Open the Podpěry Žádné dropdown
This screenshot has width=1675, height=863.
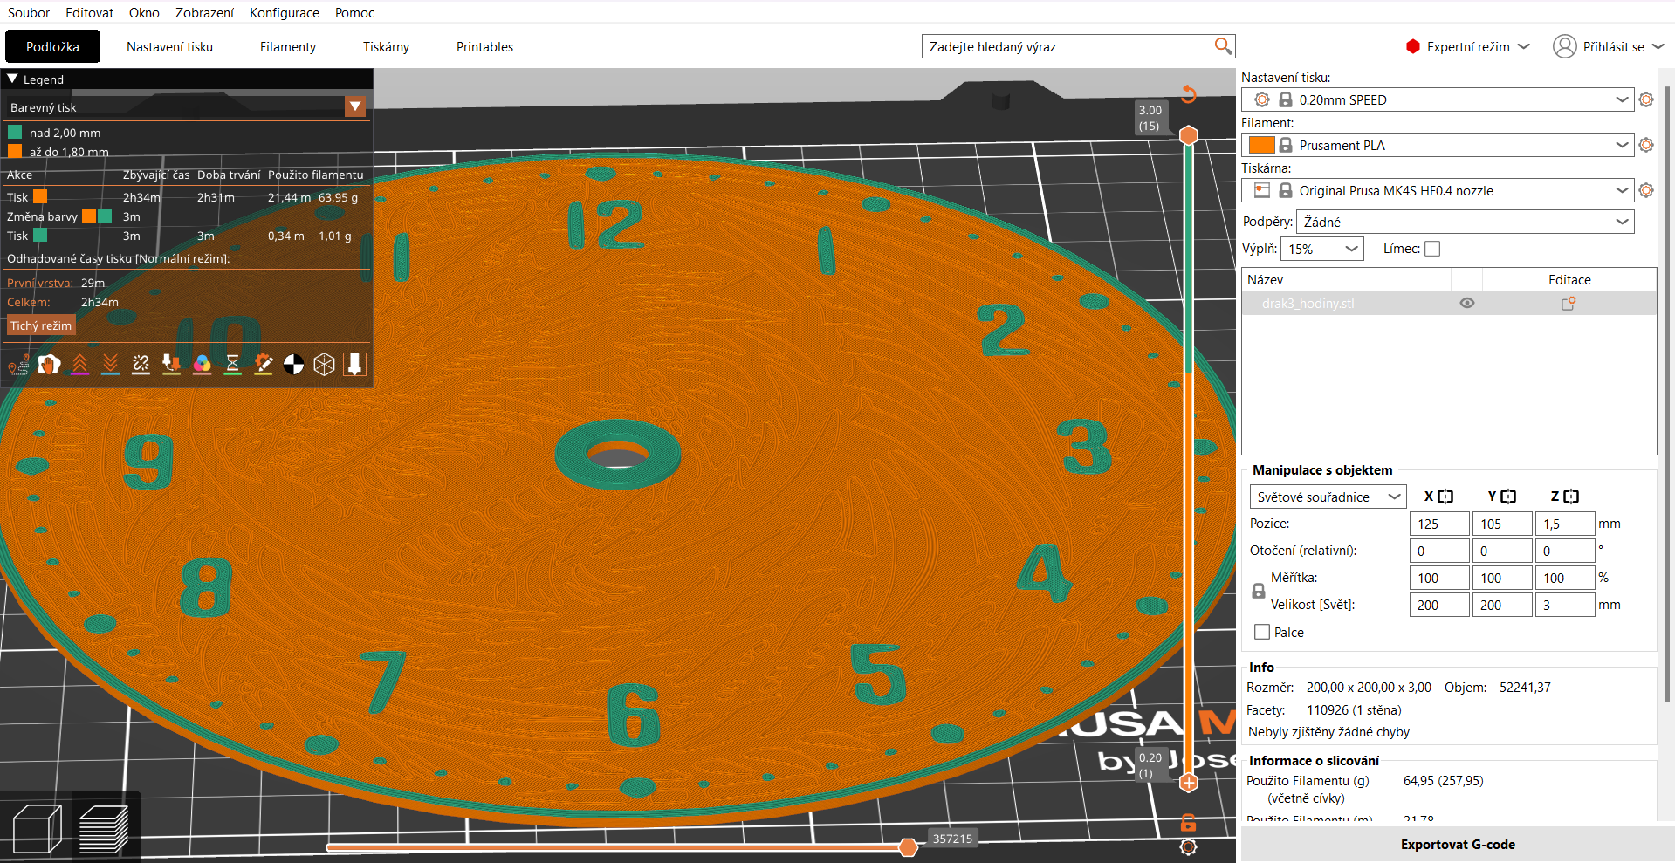pos(1466,222)
